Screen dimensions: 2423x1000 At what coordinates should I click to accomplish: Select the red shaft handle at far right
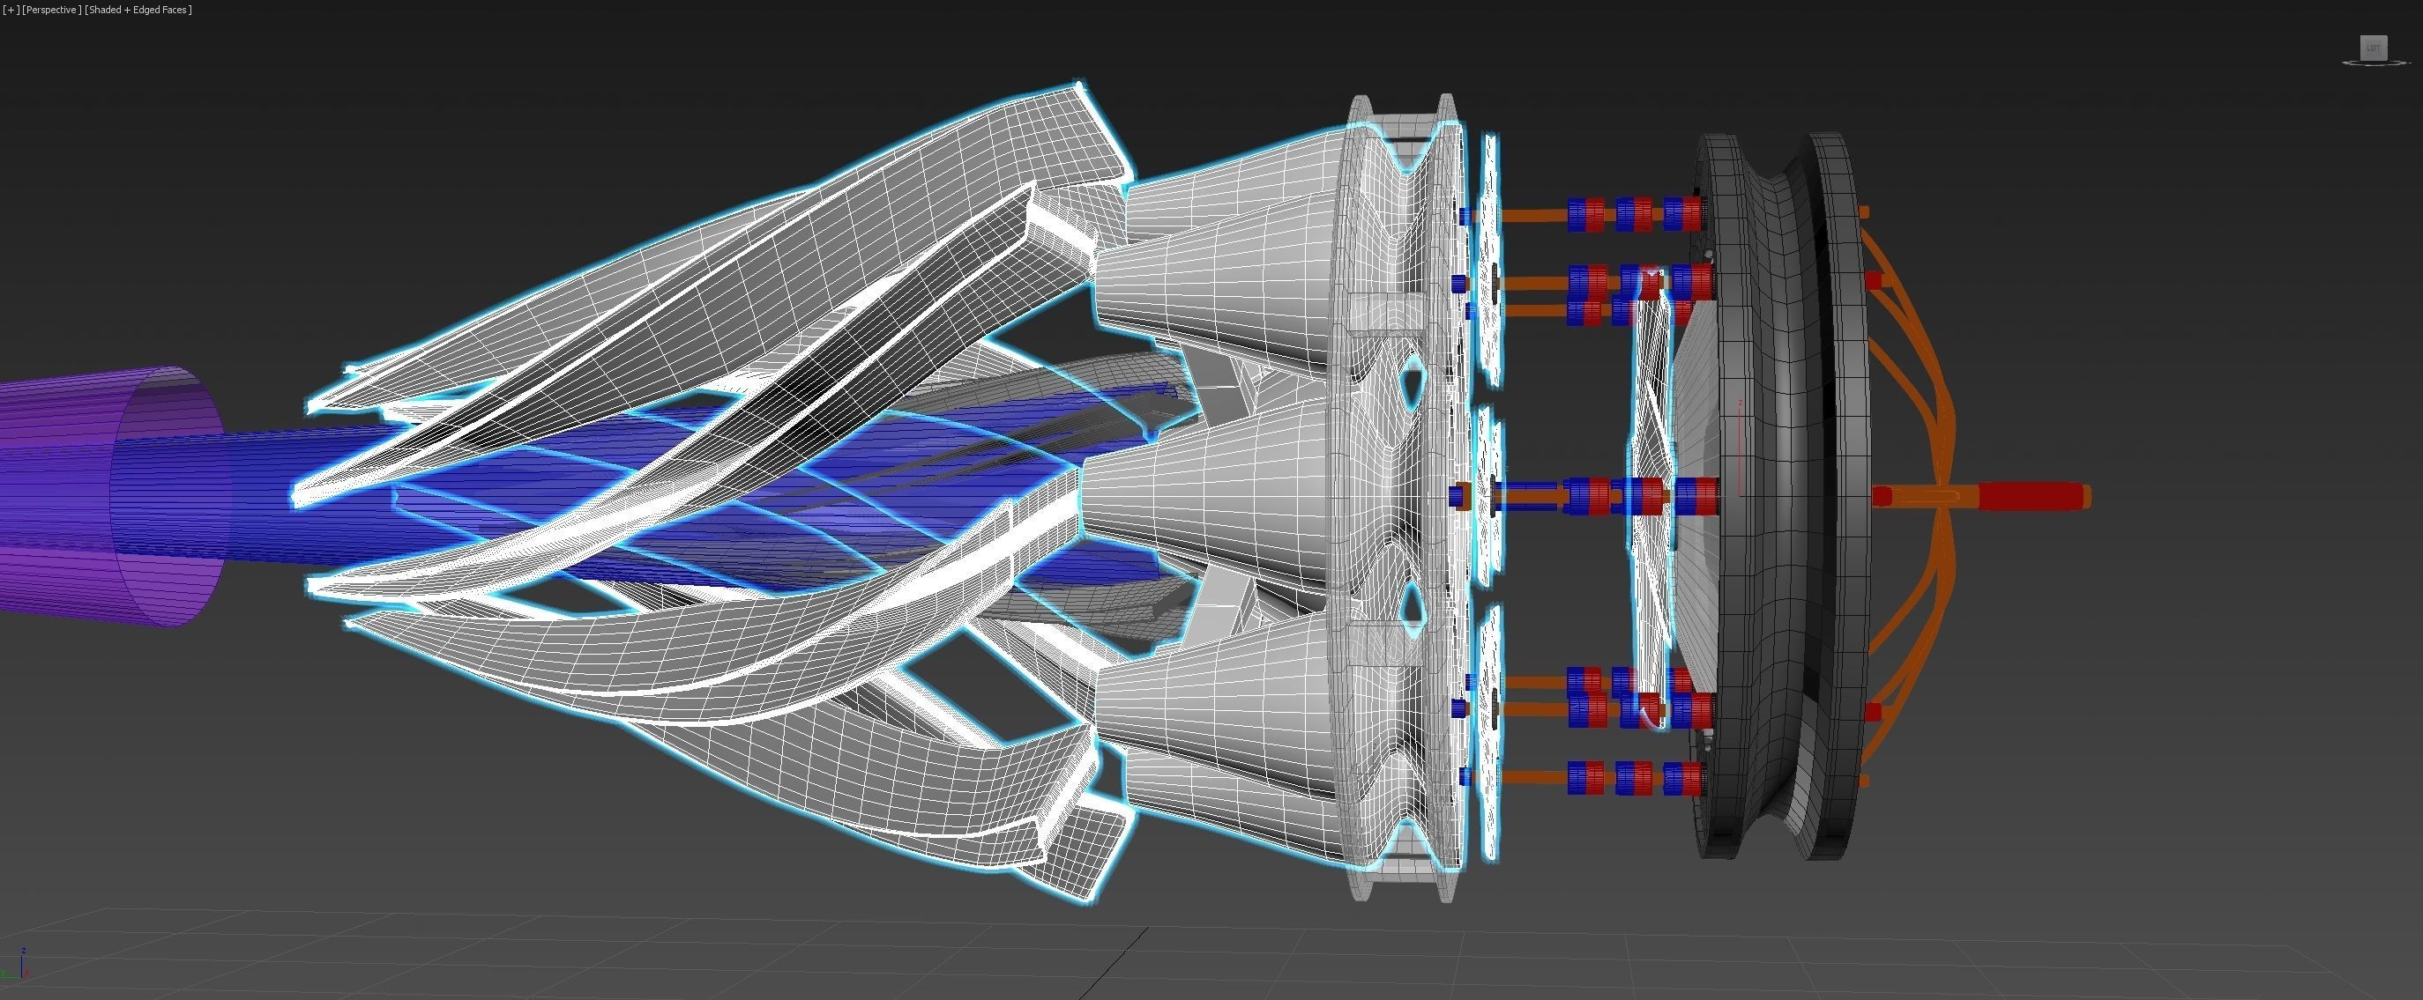click(2032, 496)
